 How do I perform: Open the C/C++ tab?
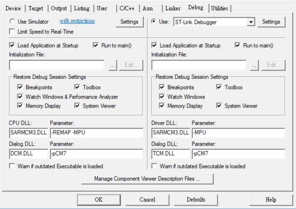127,8
